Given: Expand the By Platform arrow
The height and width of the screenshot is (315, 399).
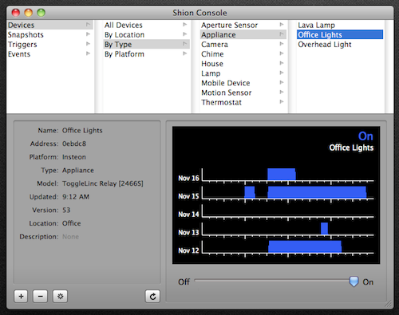Looking at the screenshot, I should 185,53.
